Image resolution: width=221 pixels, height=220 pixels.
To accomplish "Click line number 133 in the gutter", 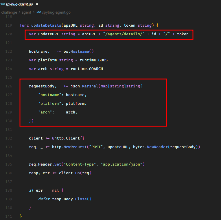I will (8, 147).
